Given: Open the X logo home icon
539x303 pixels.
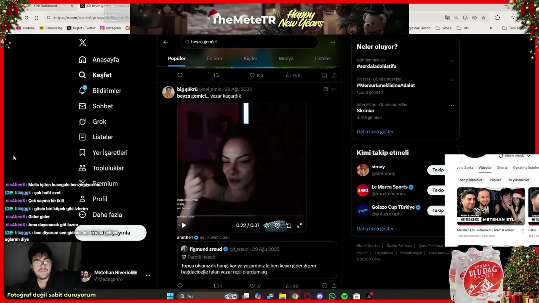Looking at the screenshot, I should click(x=83, y=43).
